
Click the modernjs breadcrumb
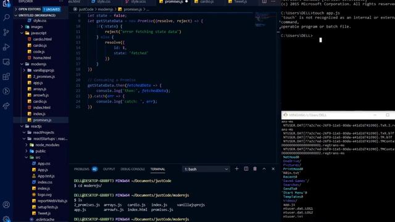pos(106,9)
